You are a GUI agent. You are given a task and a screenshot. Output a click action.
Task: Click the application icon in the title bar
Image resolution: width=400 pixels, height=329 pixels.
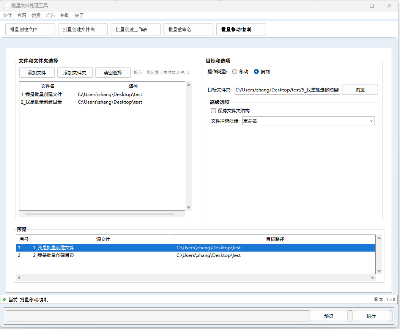click(6, 6)
